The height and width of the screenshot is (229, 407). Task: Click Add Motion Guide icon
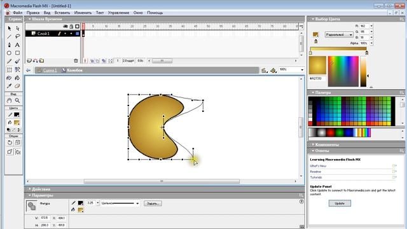[x=36, y=61]
